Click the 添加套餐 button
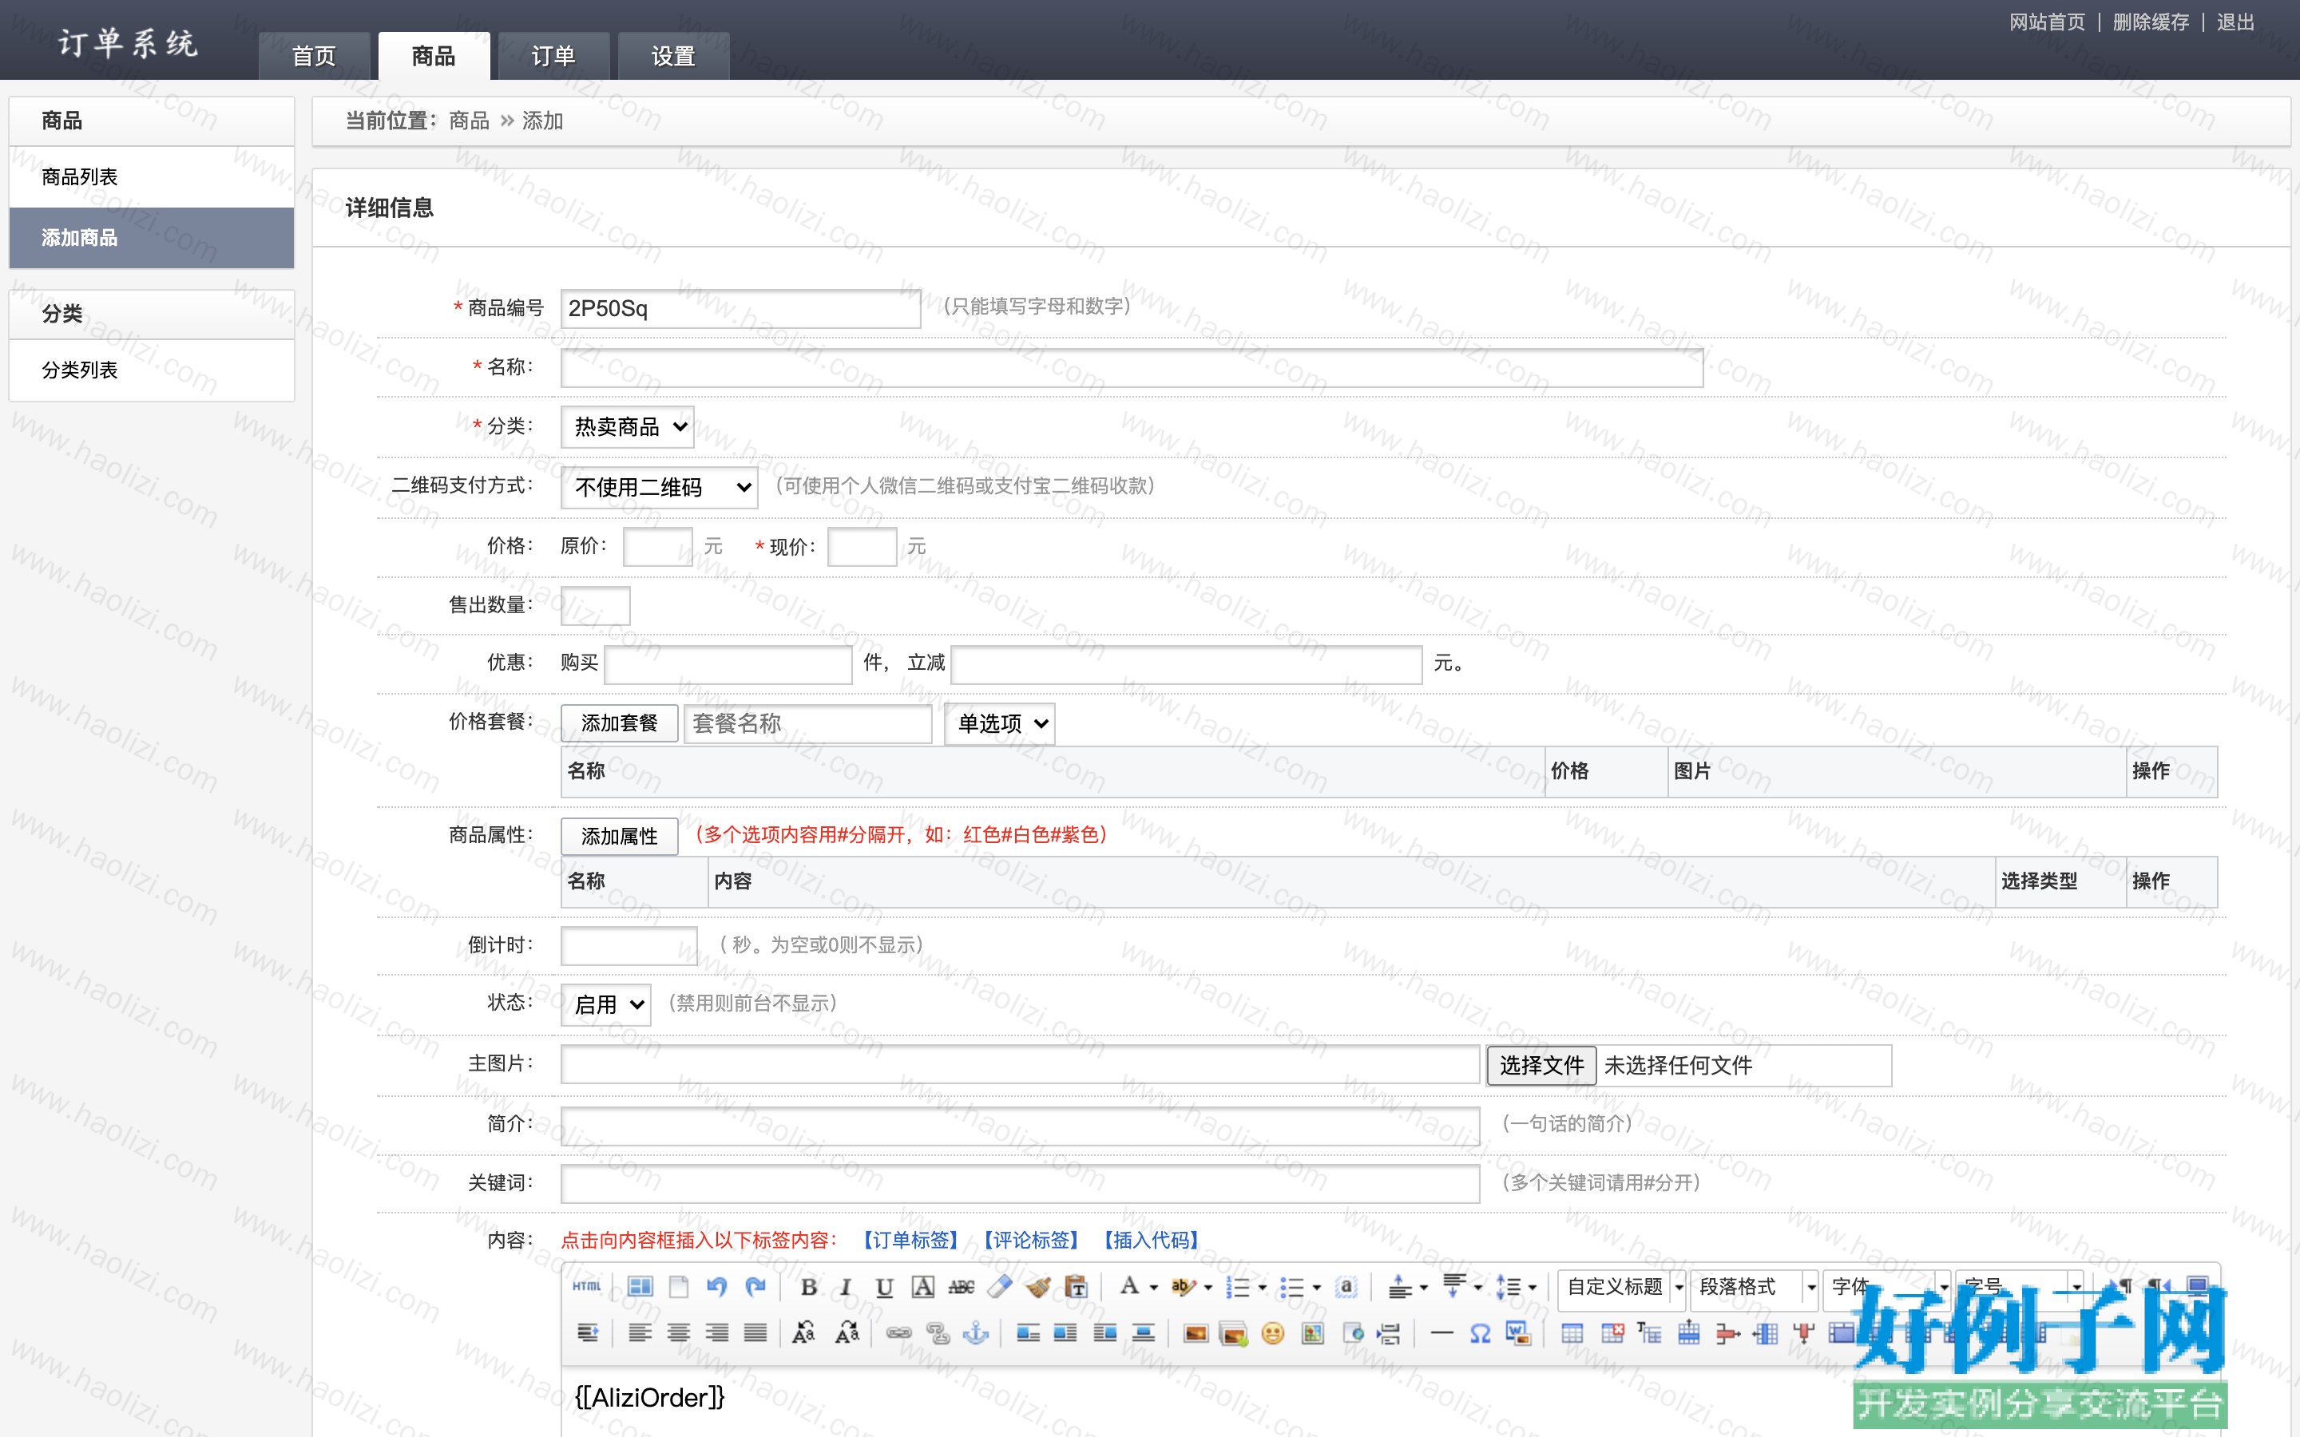 (x=619, y=723)
